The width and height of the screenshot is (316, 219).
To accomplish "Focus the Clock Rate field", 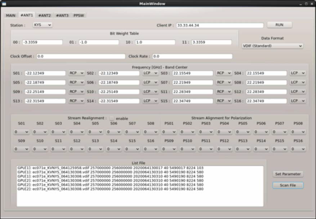I will [x=192, y=57].
